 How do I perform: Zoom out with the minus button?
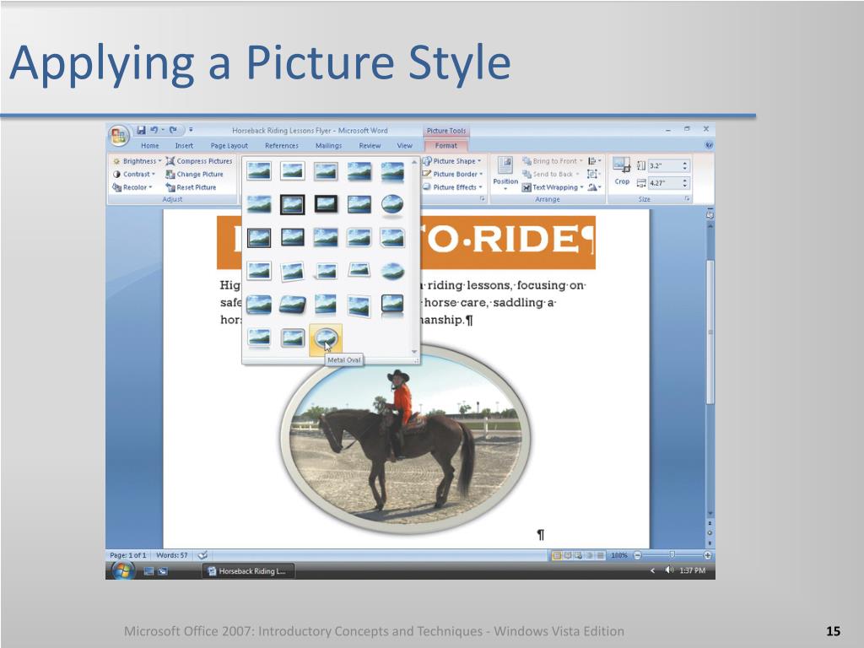(x=637, y=555)
